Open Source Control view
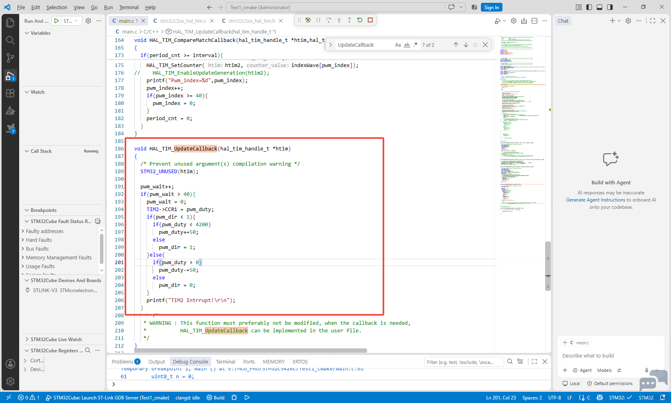Image resolution: width=671 pixels, height=403 pixels. tap(10, 58)
